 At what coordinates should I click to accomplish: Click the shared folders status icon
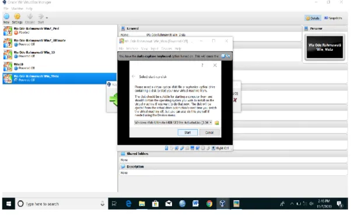pyautogui.click(x=187, y=148)
